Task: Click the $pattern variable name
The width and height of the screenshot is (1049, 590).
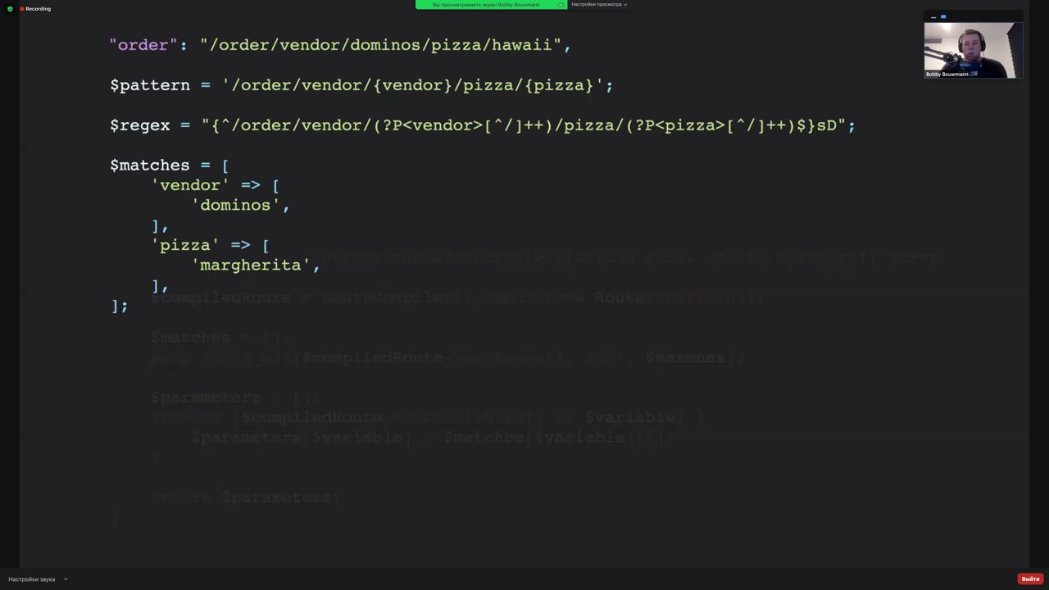Action: (x=150, y=85)
